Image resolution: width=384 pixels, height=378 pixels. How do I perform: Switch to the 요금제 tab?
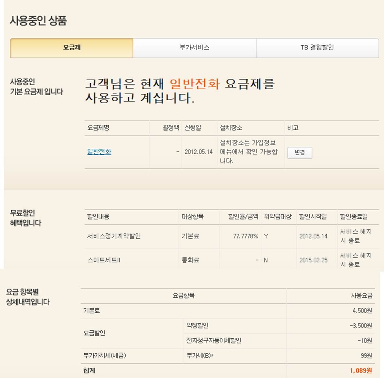click(72, 48)
